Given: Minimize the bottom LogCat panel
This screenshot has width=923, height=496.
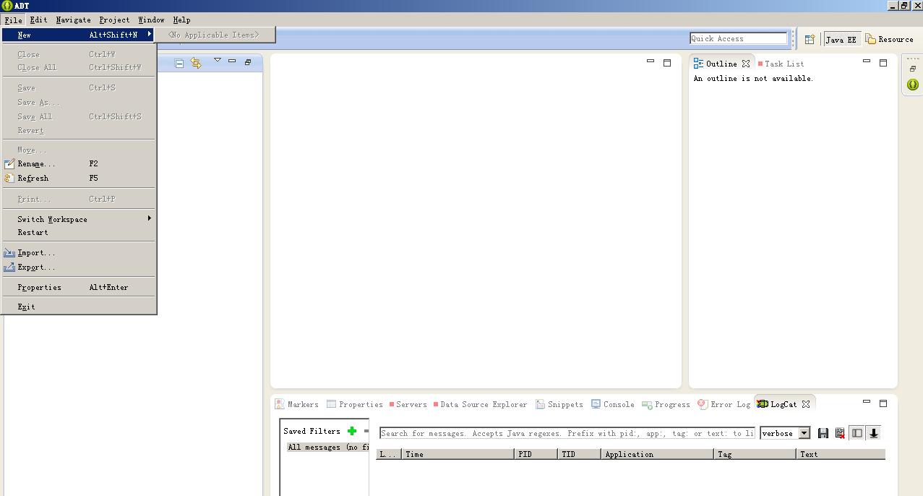Looking at the screenshot, I should tap(867, 402).
